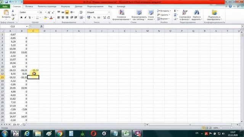Click into the formula bar input

(x=142, y=26)
